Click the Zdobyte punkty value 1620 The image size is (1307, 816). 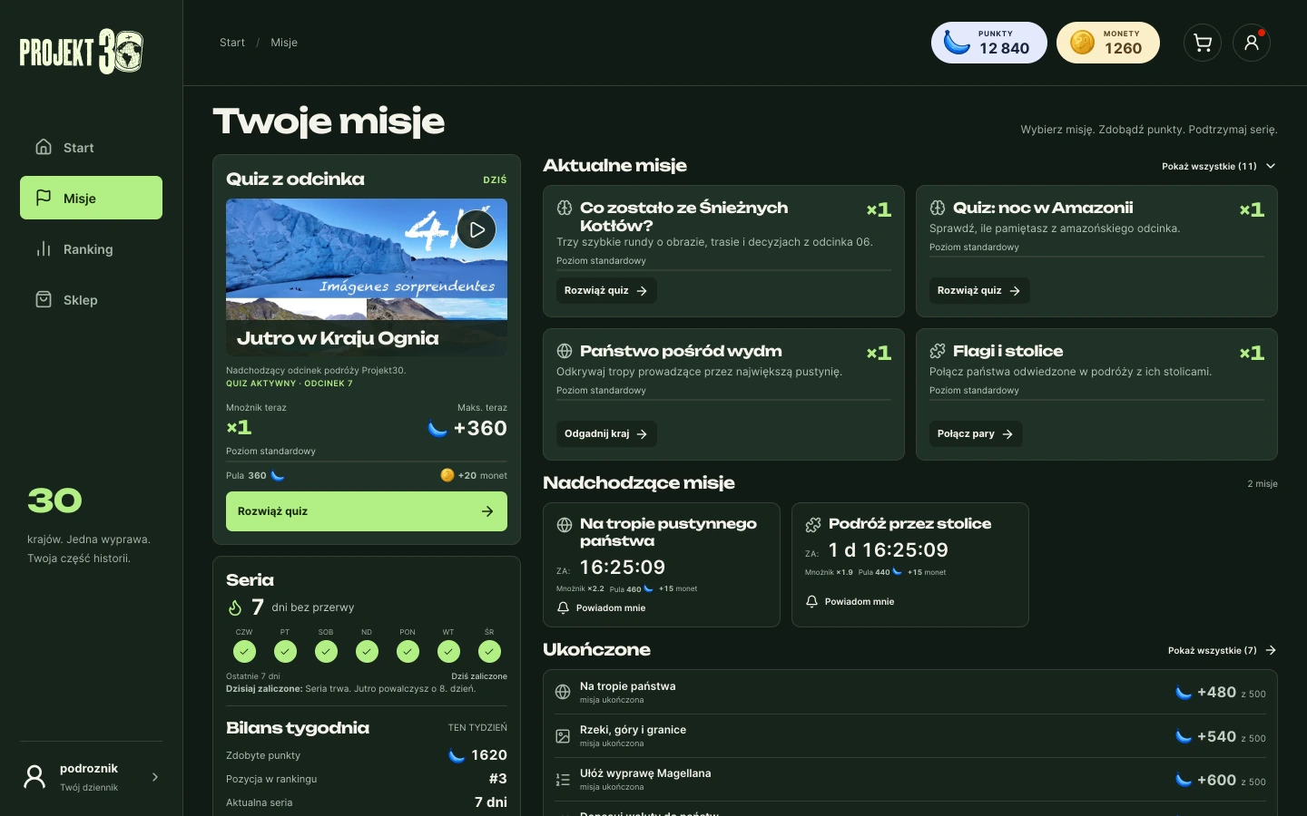point(489,755)
